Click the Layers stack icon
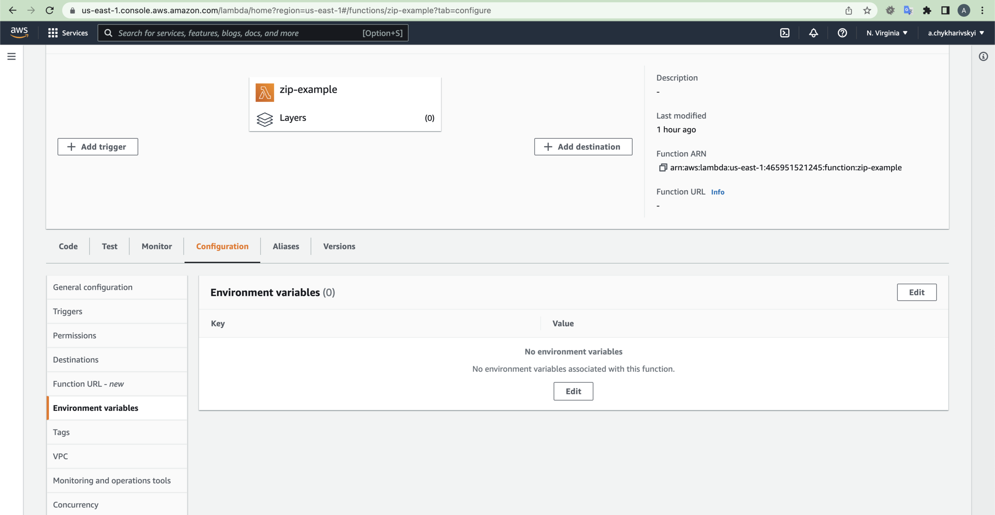Image resolution: width=995 pixels, height=515 pixels. coord(265,119)
